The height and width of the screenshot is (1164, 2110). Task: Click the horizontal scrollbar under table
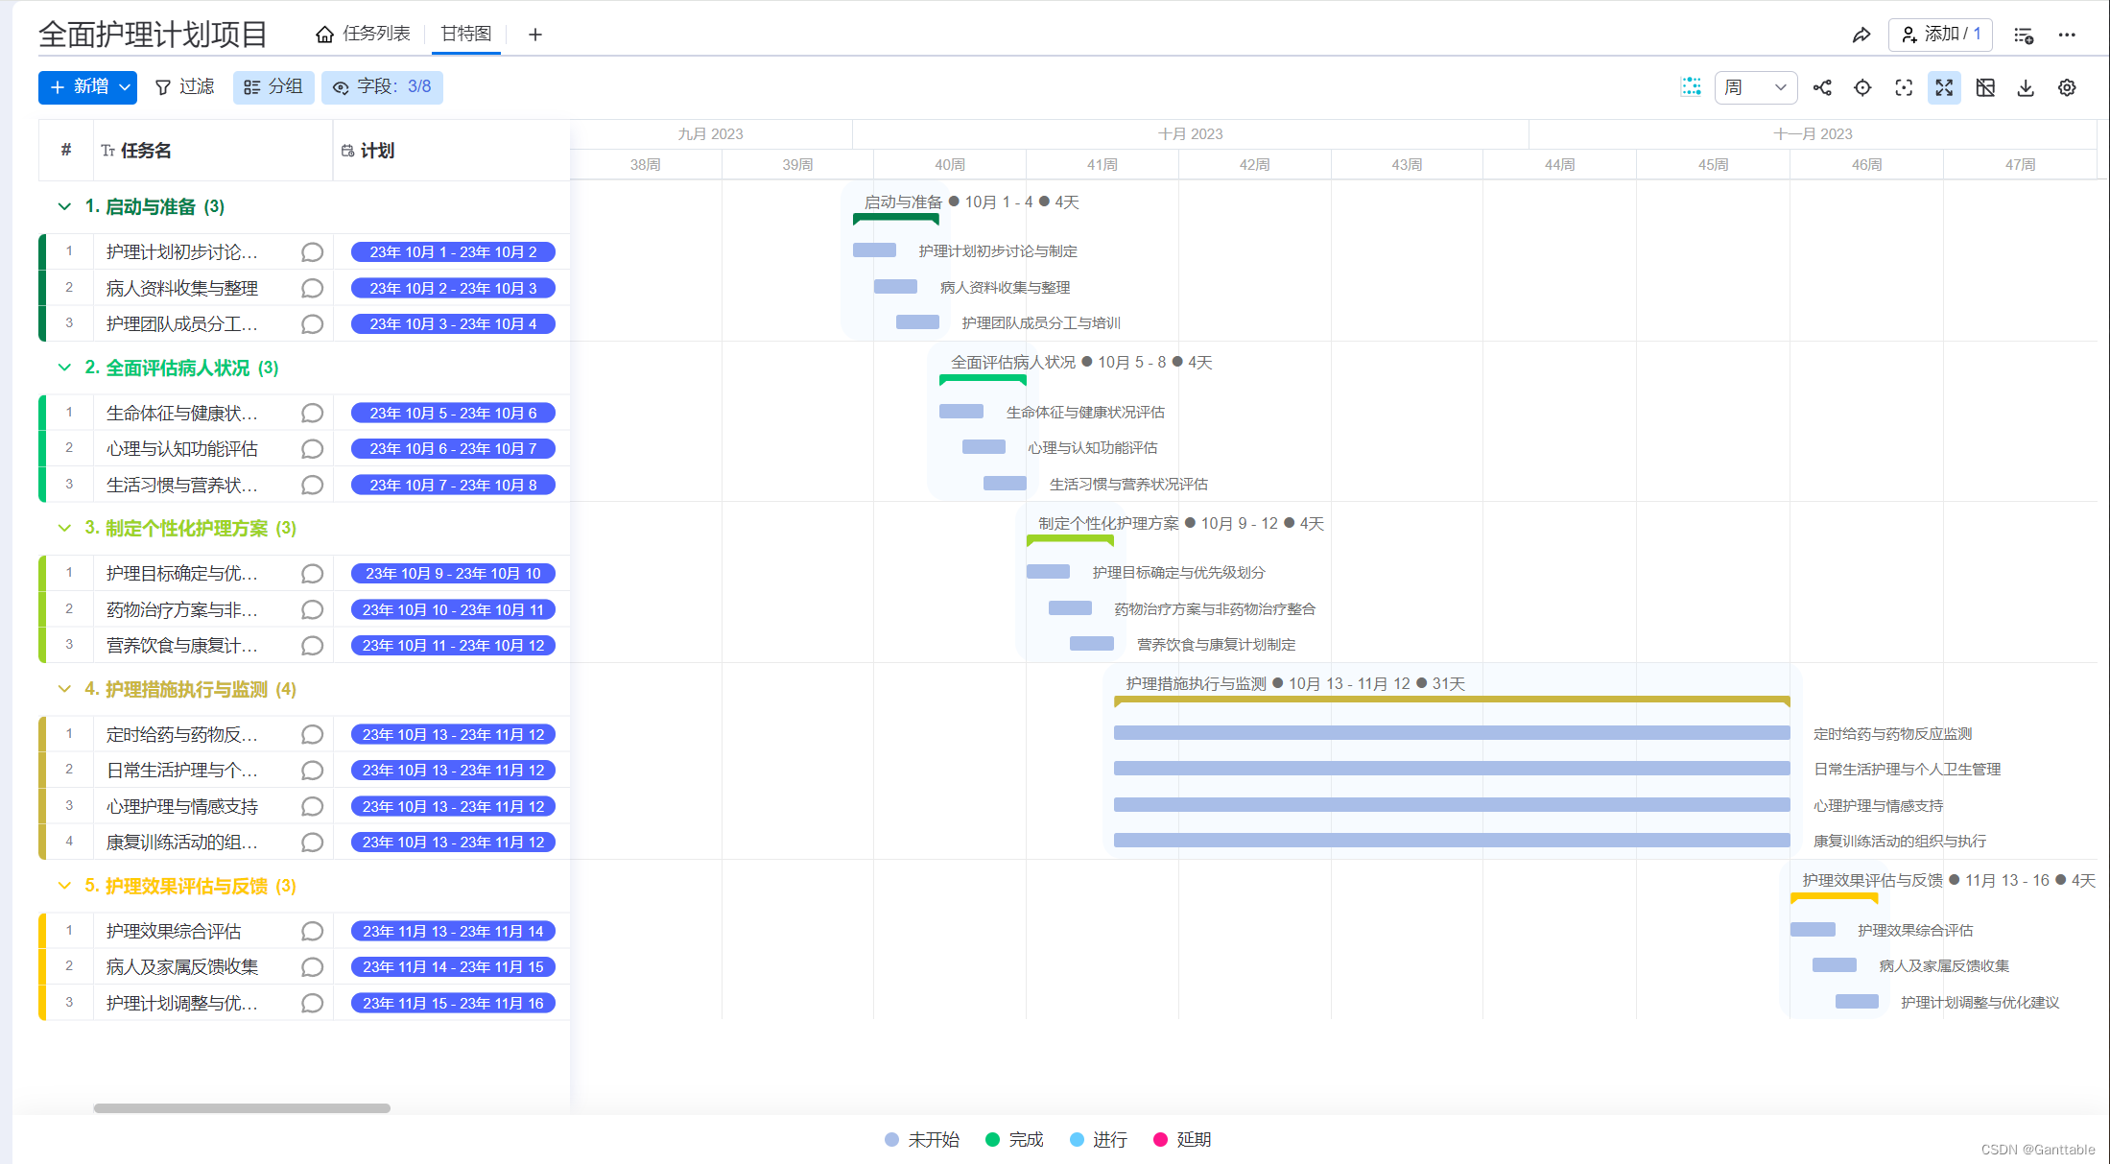coord(242,1108)
